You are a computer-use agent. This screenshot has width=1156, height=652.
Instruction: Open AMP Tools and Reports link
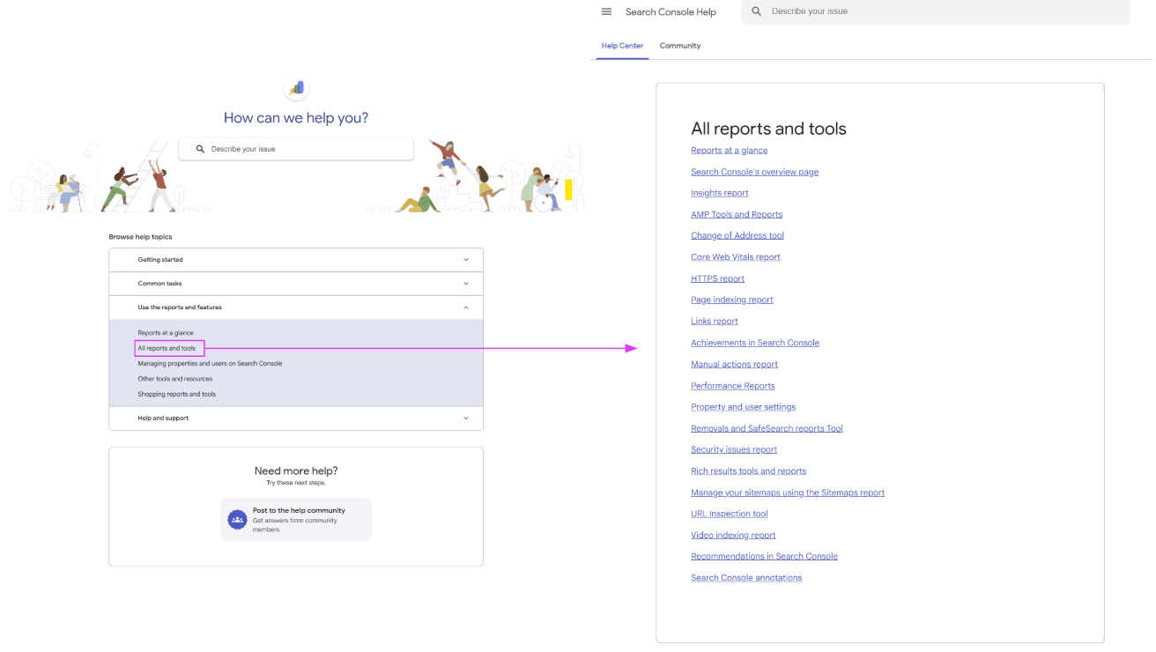(x=737, y=214)
